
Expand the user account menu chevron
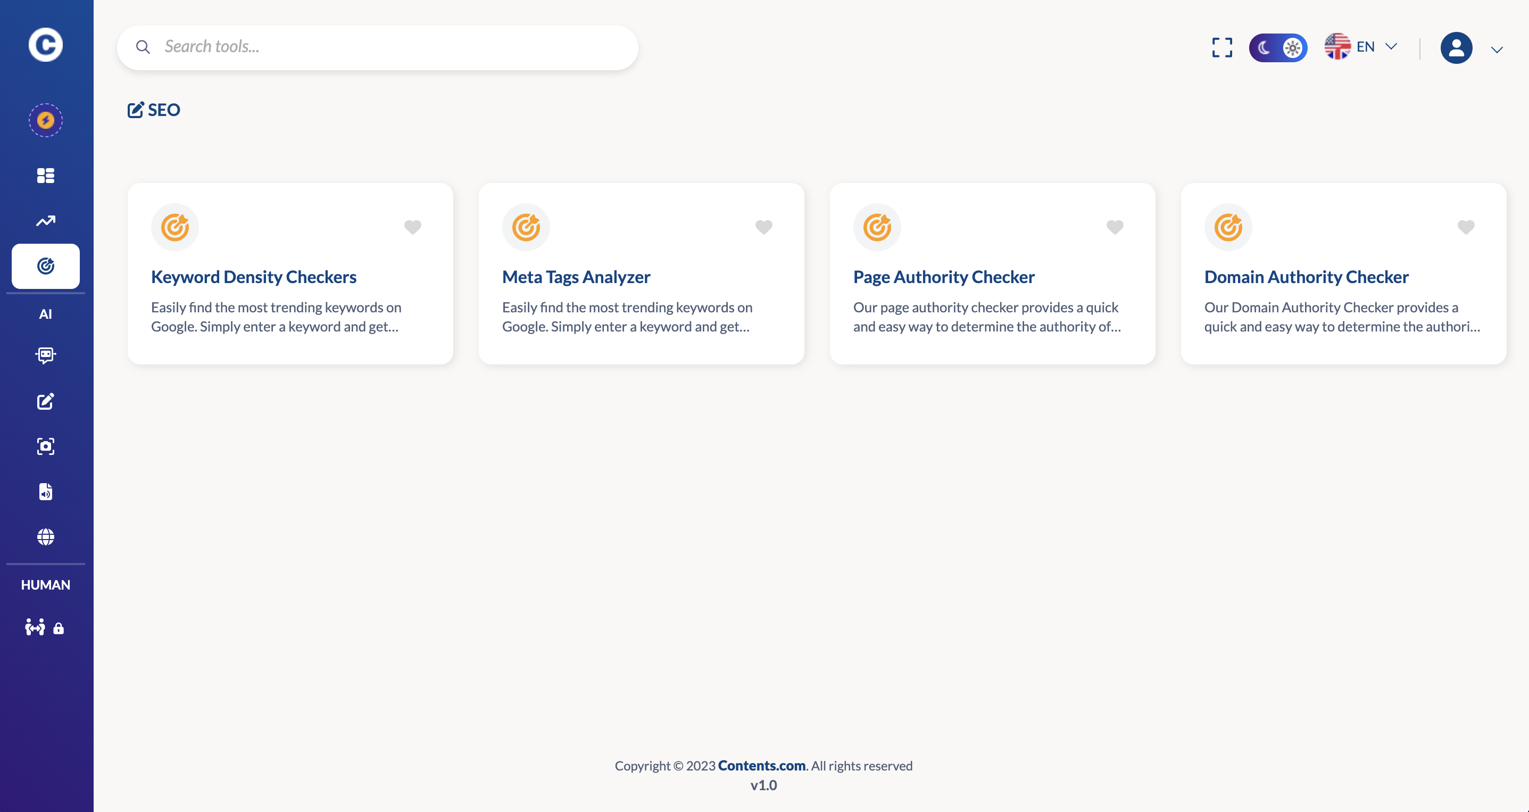(1497, 50)
